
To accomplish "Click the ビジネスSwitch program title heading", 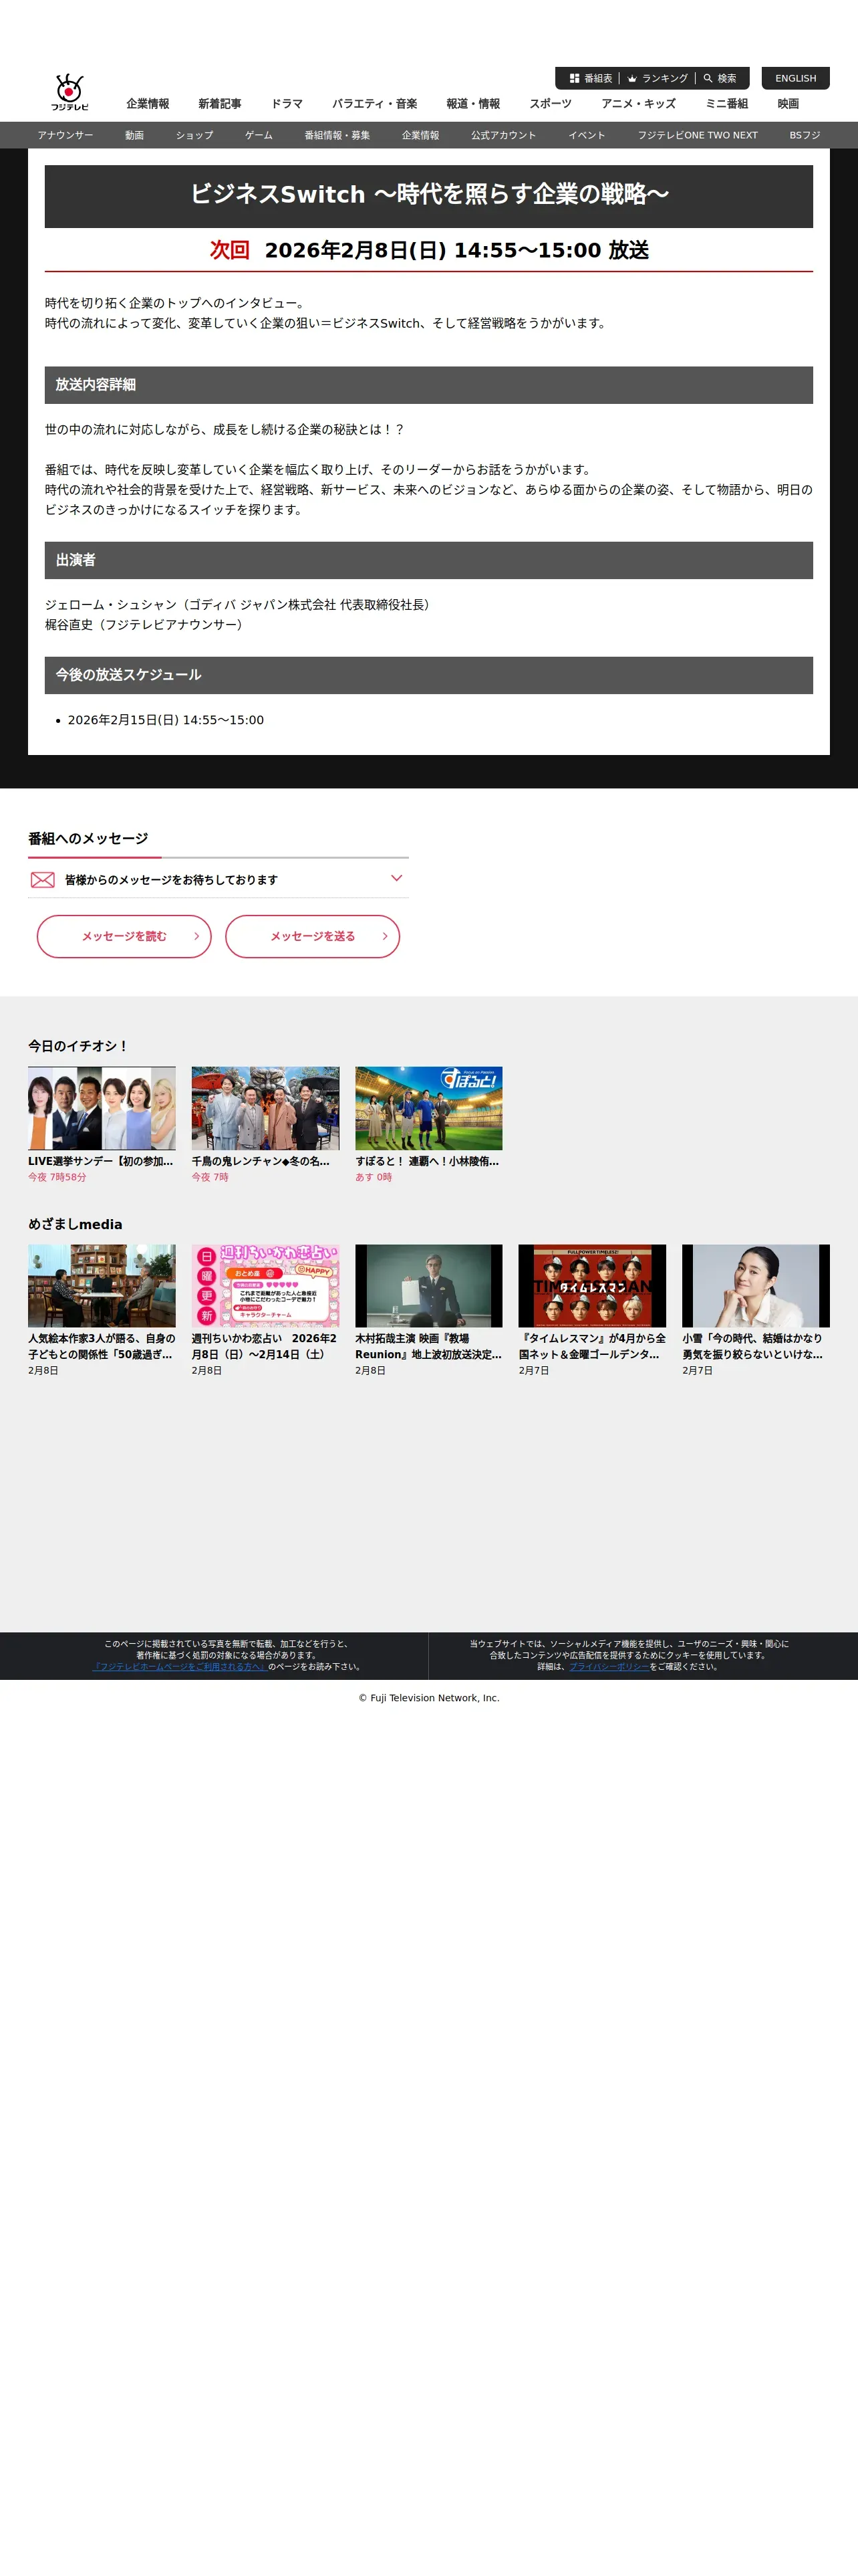I will point(430,195).
